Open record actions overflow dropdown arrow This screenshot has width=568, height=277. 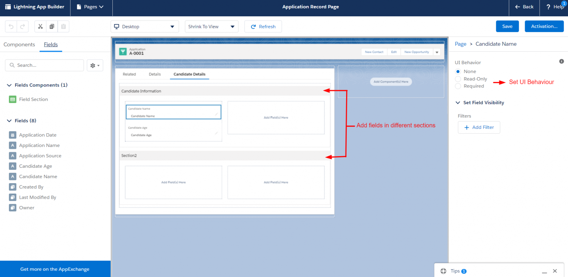(437, 52)
